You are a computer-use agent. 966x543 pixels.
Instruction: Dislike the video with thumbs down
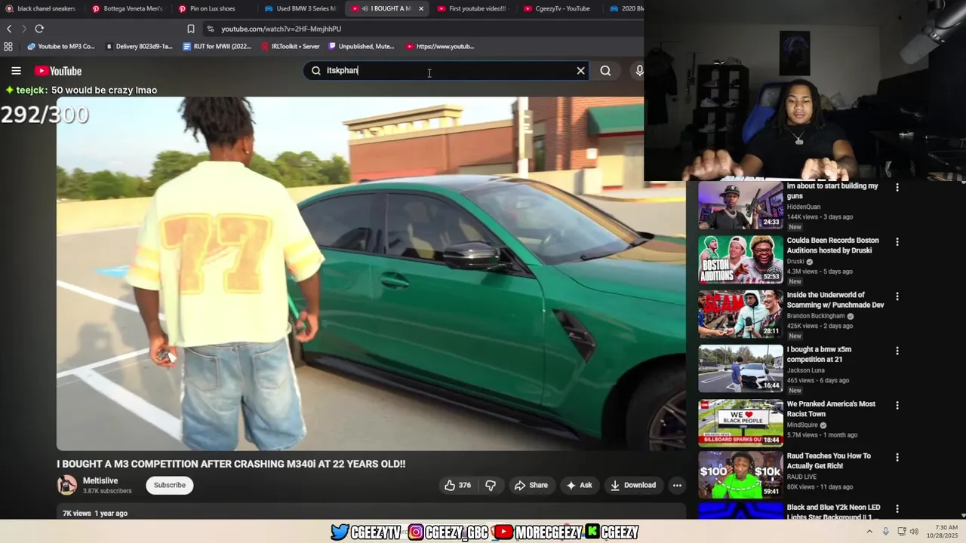pyautogui.click(x=491, y=485)
